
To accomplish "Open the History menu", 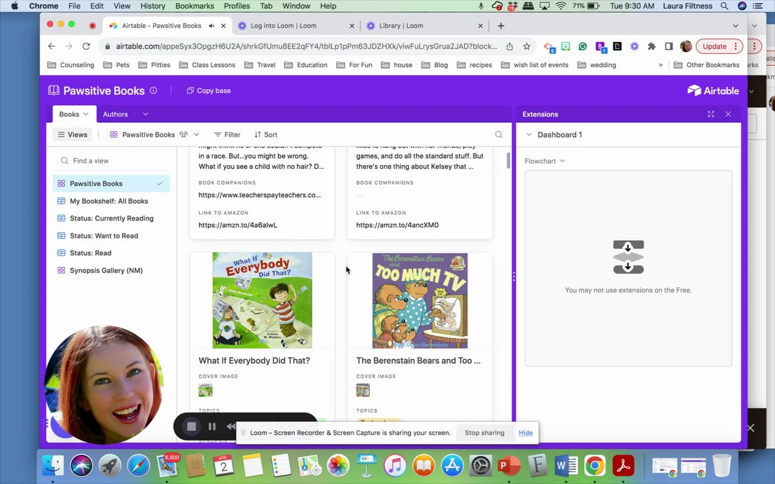I will coord(153,6).
